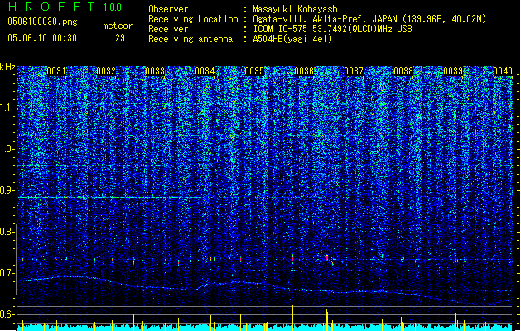Select the 0040 time marker

click(503, 71)
